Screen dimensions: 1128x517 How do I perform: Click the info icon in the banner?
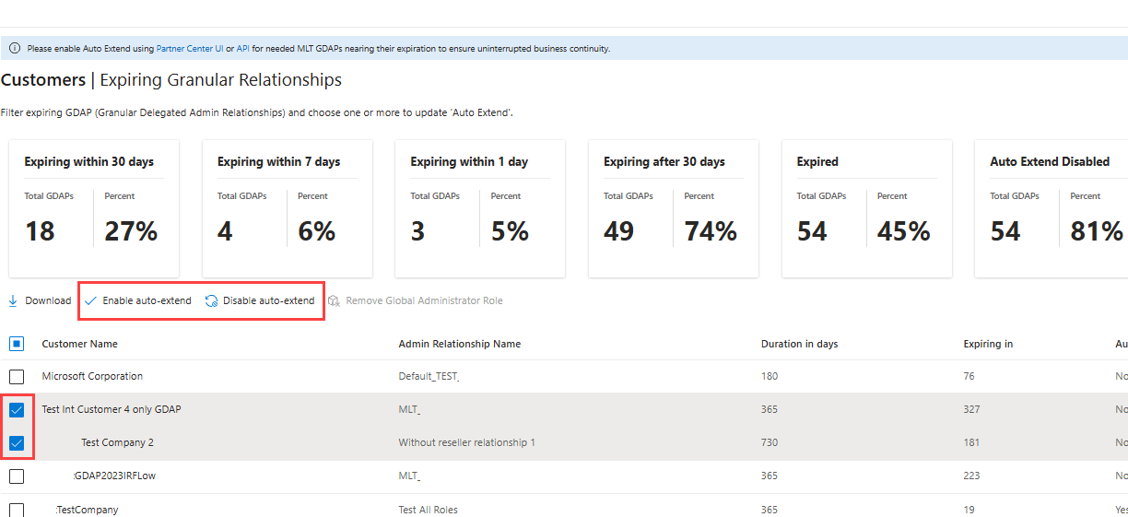coord(15,48)
